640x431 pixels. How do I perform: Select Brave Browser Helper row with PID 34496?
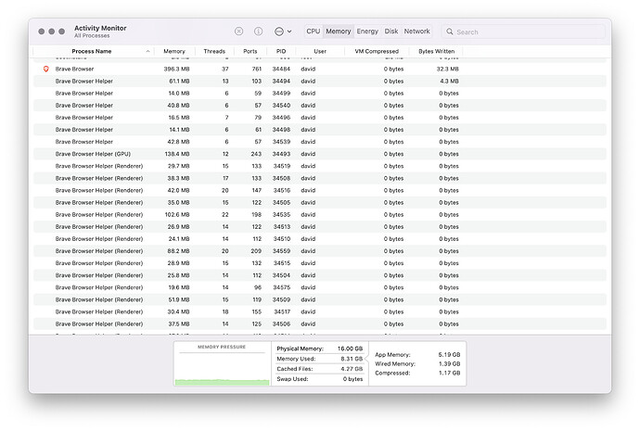(320, 118)
